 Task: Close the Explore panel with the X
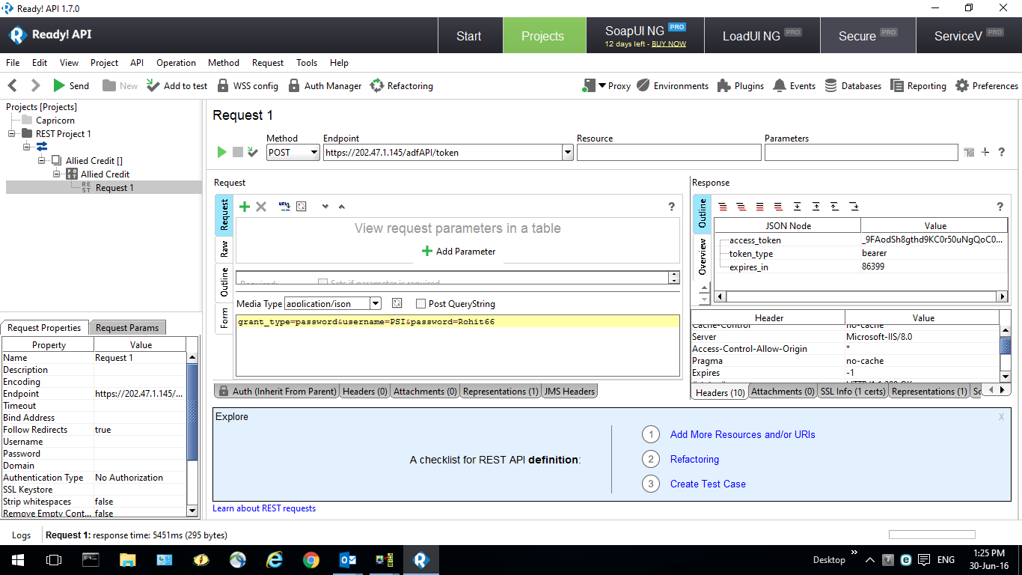tap(1001, 417)
